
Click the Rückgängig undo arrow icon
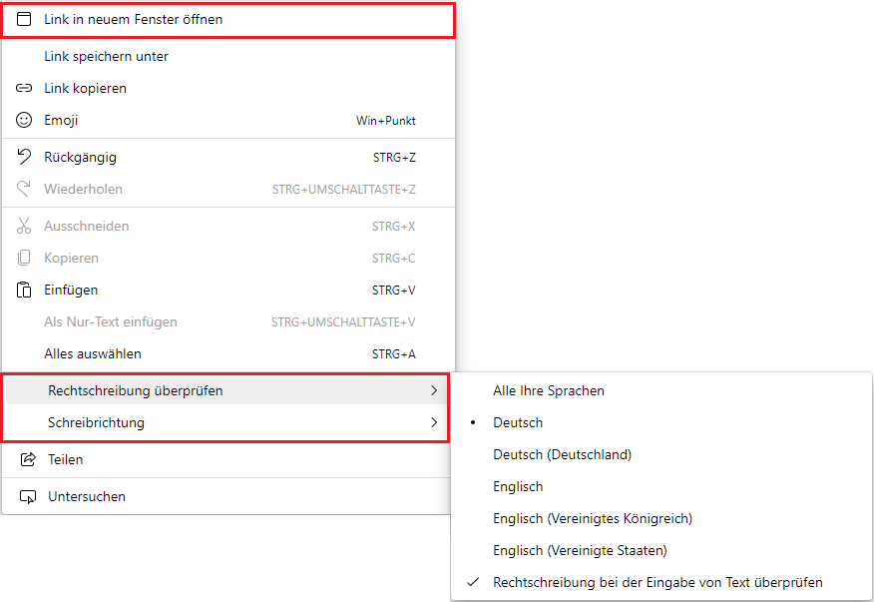tap(25, 157)
